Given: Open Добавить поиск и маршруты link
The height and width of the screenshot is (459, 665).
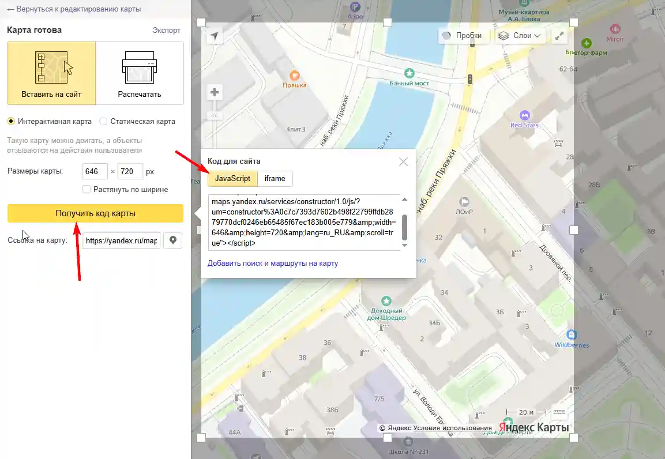Looking at the screenshot, I should [x=273, y=264].
